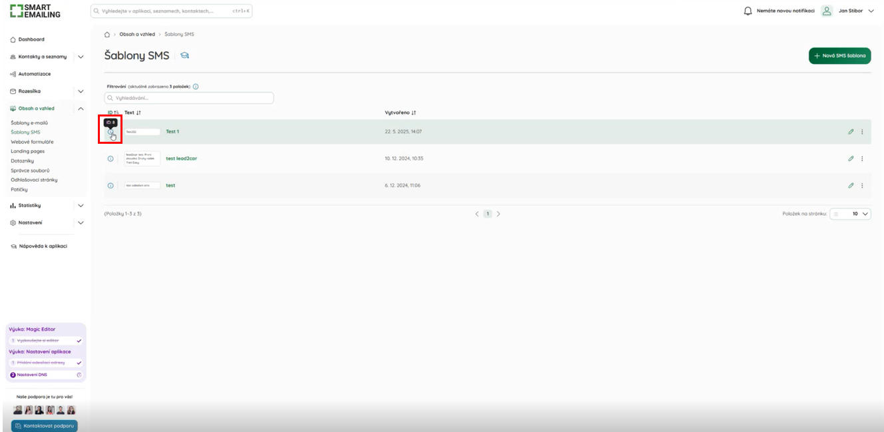
Task: Click the notification bell icon
Action: coord(748,11)
